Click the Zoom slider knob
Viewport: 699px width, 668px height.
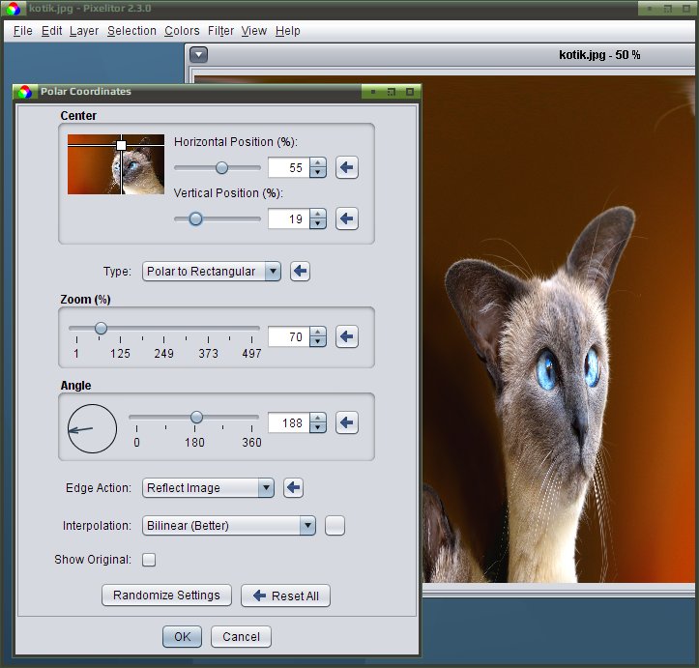pos(102,329)
